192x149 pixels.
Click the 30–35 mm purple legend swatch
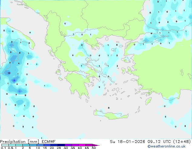pos(68,145)
